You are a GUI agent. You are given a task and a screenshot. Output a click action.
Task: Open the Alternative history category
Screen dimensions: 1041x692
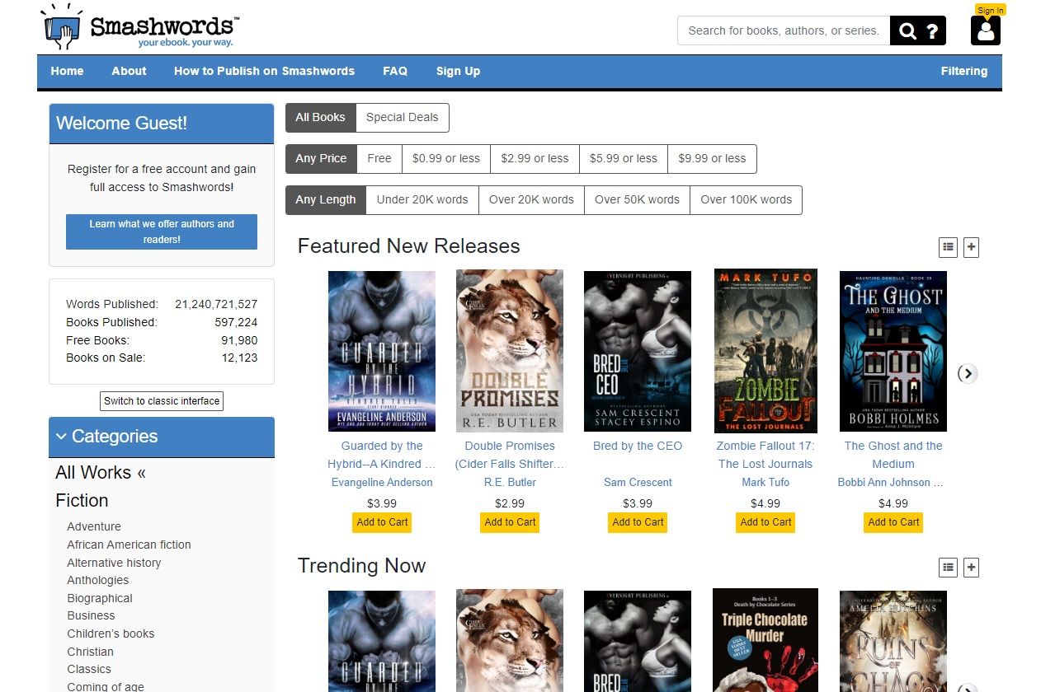114,563
